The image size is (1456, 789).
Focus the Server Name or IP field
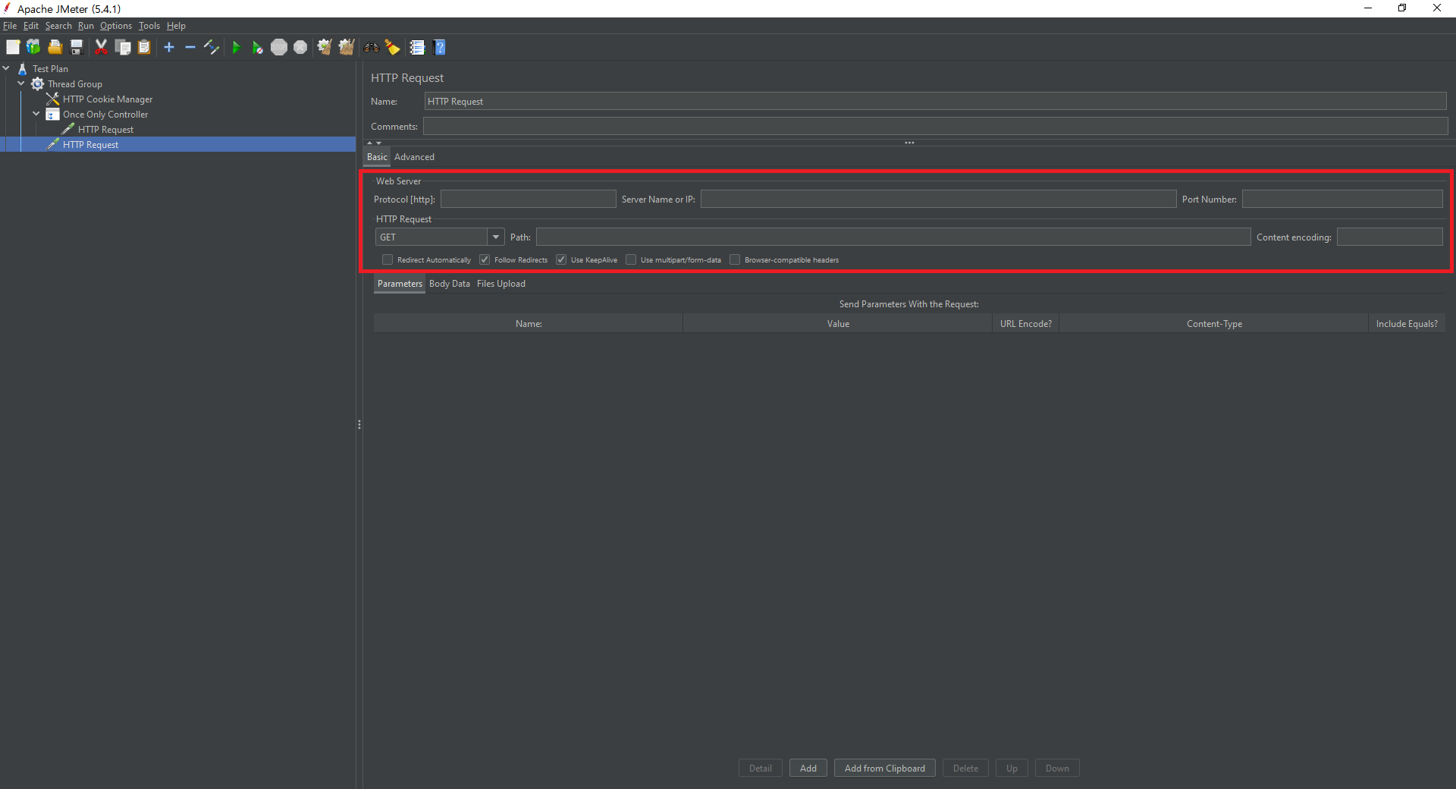click(938, 199)
